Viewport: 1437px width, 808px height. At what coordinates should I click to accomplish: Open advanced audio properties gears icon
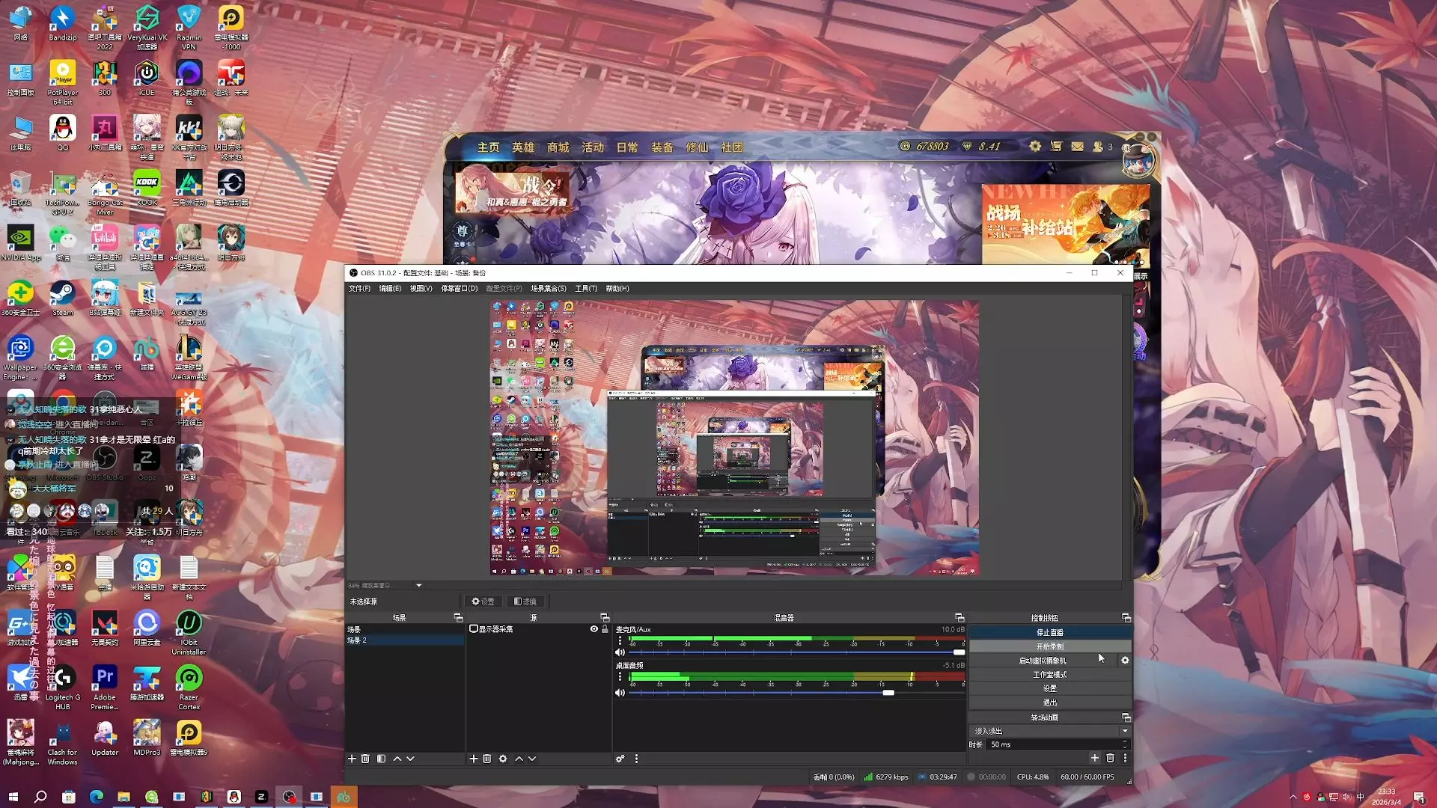(620, 759)
